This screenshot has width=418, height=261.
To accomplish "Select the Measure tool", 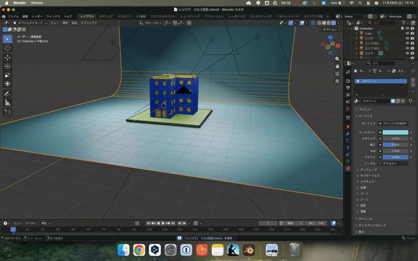I will pyautogui.click(x=7, y=102).
